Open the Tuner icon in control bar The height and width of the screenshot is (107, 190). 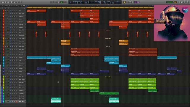130,2
